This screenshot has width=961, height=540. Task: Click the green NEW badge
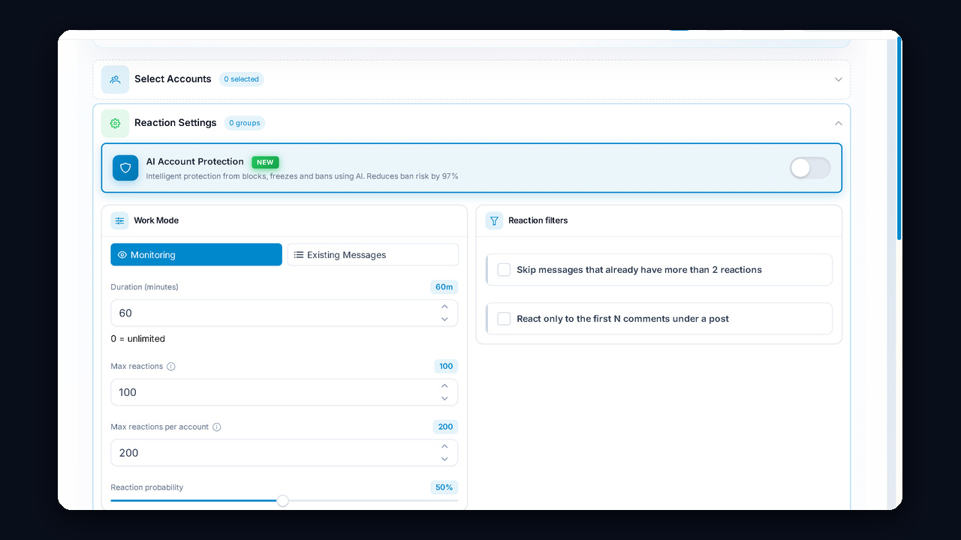click(265, 162)
